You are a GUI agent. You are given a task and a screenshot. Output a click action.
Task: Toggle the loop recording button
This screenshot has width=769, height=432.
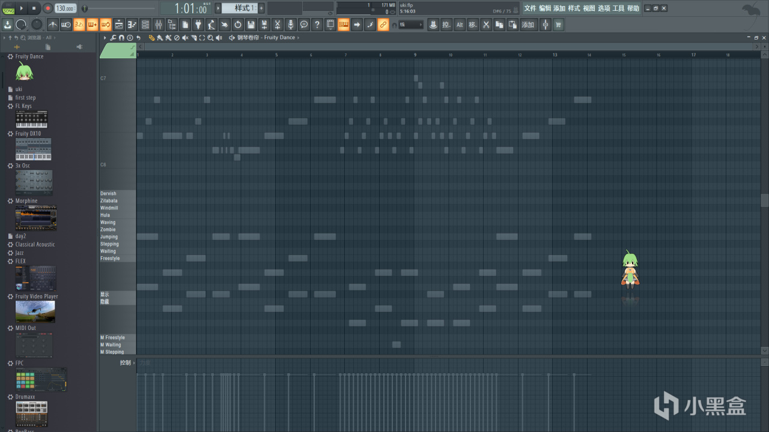tap(105, 25)
